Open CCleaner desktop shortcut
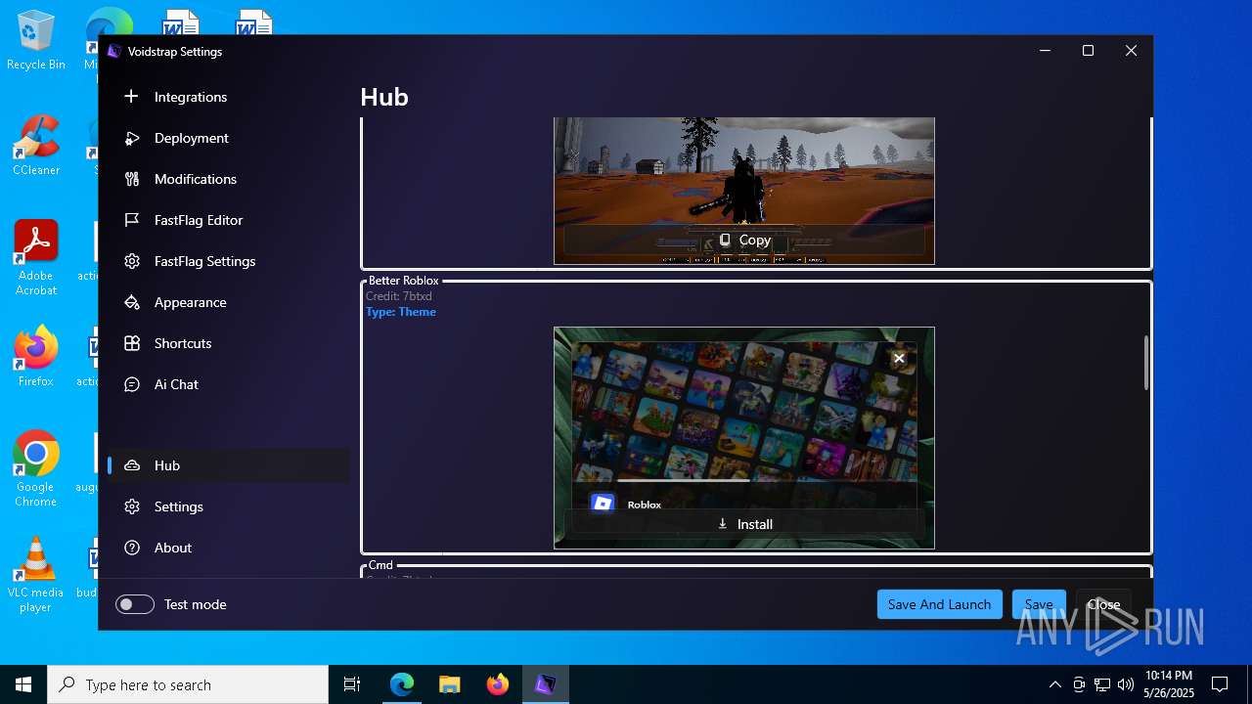Viewport: 1252px width, 704px height. pos(36,146)
